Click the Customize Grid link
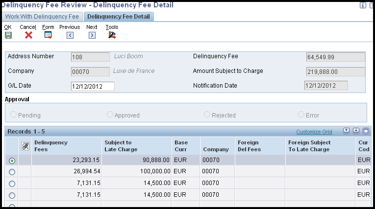Image resolution: width=375 pixels, height=209 pixels. point(314,132)
